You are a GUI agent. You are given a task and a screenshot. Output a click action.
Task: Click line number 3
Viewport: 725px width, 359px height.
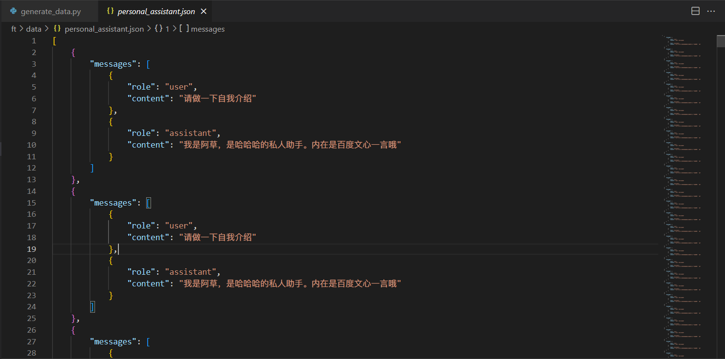(x=34, y=64)
